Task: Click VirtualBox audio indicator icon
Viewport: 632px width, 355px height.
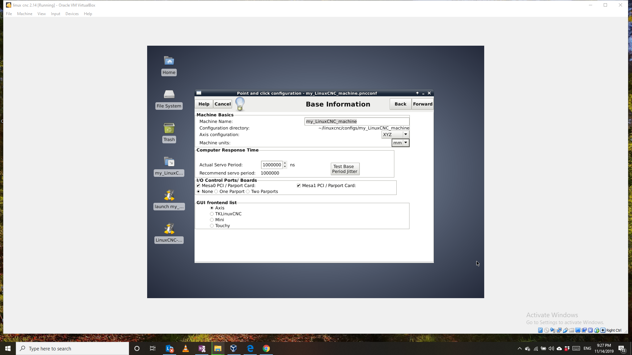Action: [553, 330]
